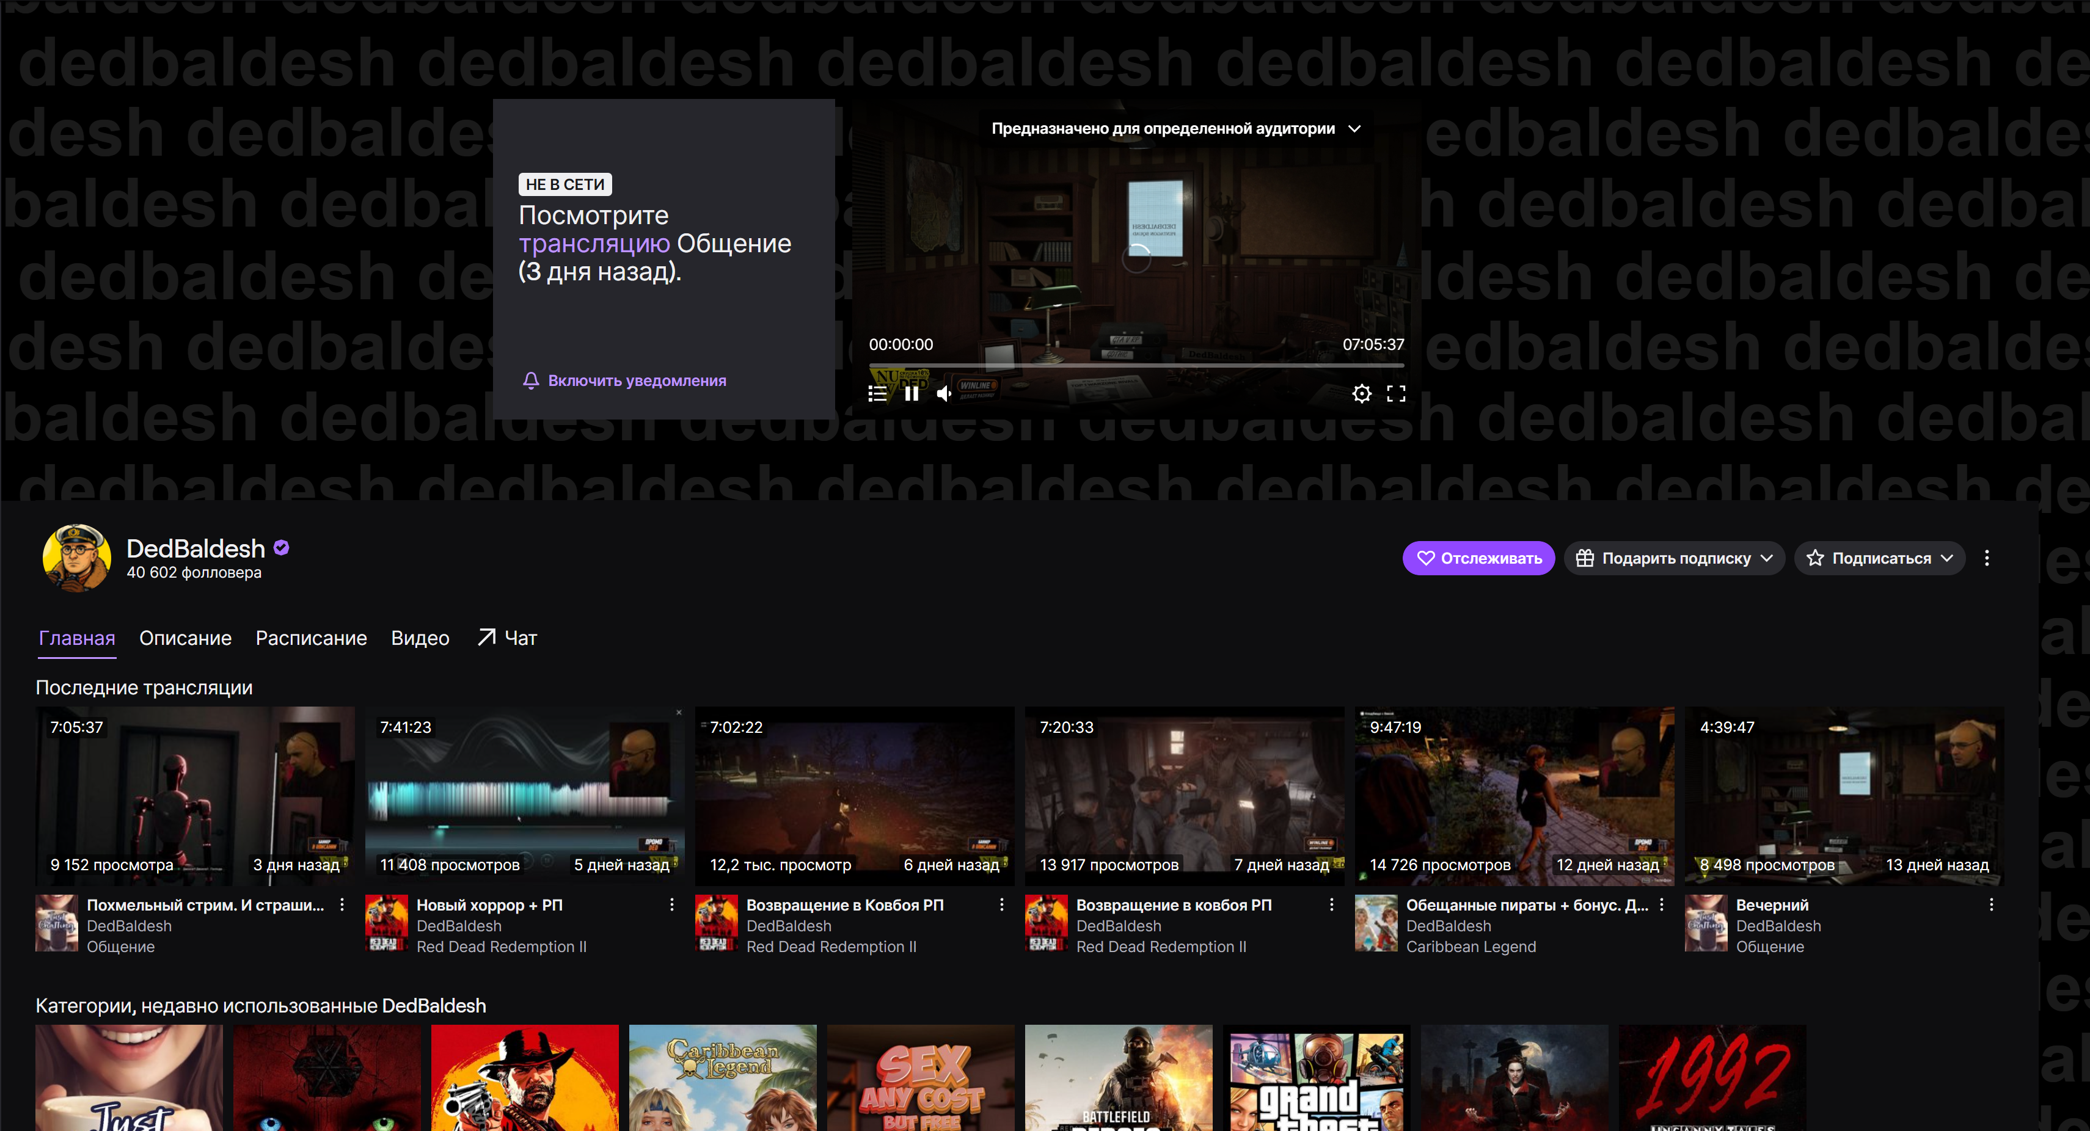Viewport: 2090px width, 1131px height.
Task: Open the player chapters list icon
Action: [877, 394]
